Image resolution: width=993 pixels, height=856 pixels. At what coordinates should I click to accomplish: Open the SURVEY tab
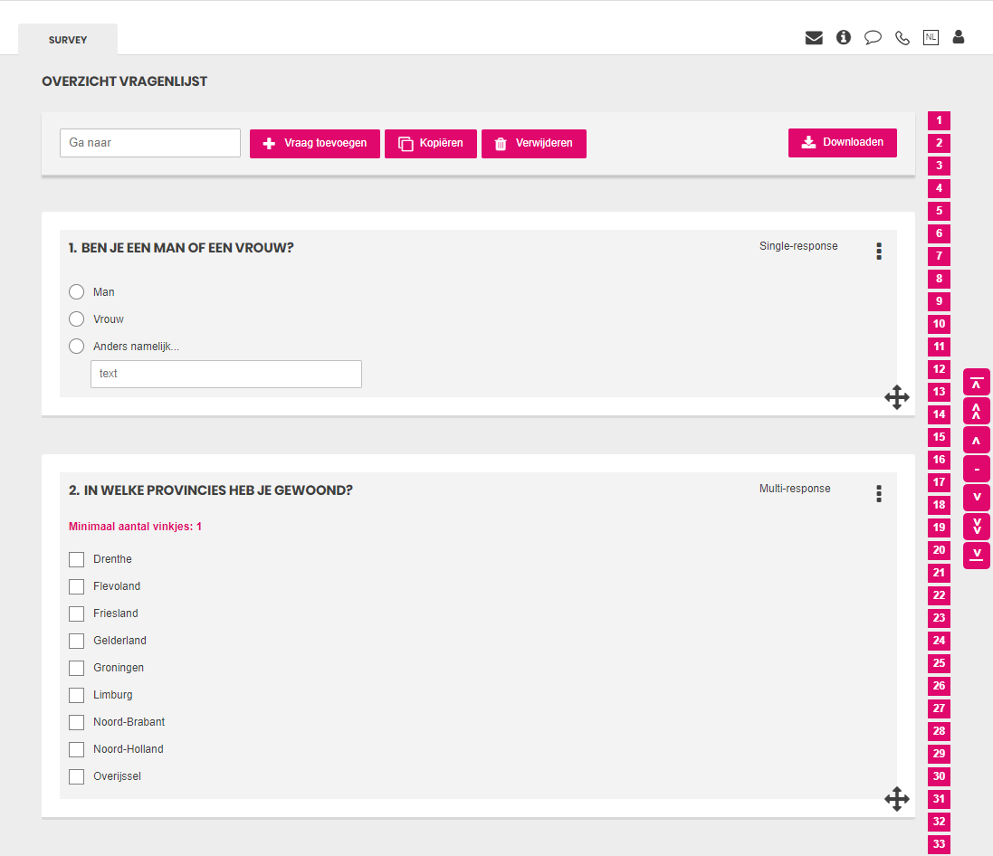(x=68, y=39)
